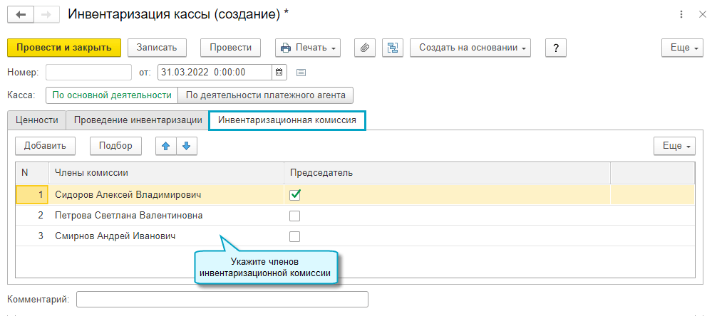Move row up with the up arrow
This screenshot has height=316, width=717.
click(x=166, y=146)
